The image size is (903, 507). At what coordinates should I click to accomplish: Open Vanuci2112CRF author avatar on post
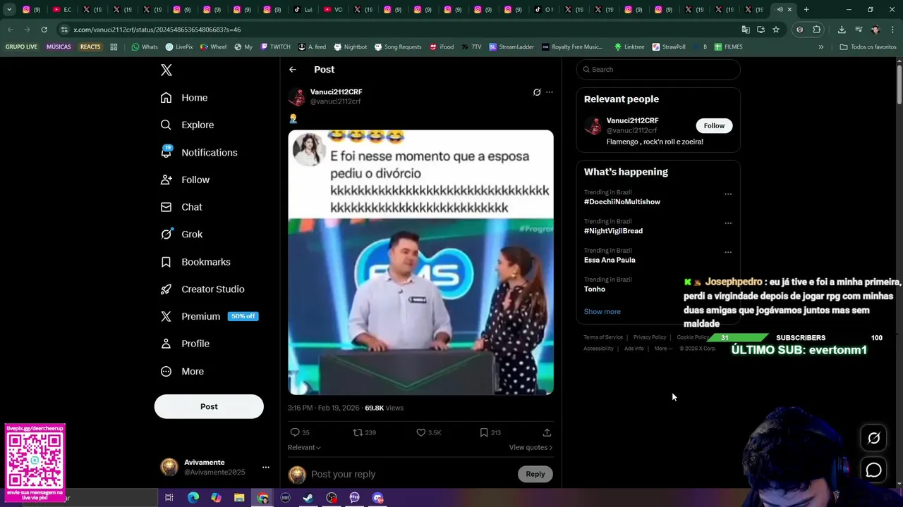tap(297, 97)
